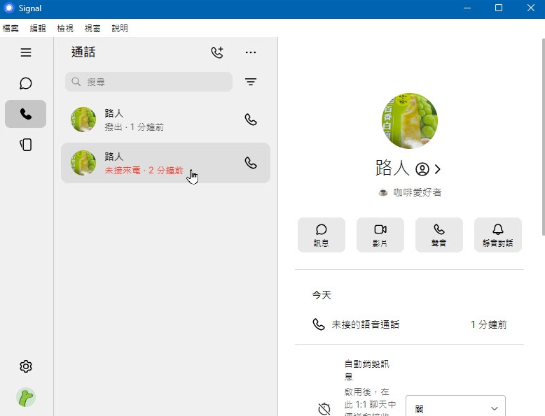Toggle 靜音對話 mute notification button
Viewport: 545px width, 416px height.
[497, 235]
